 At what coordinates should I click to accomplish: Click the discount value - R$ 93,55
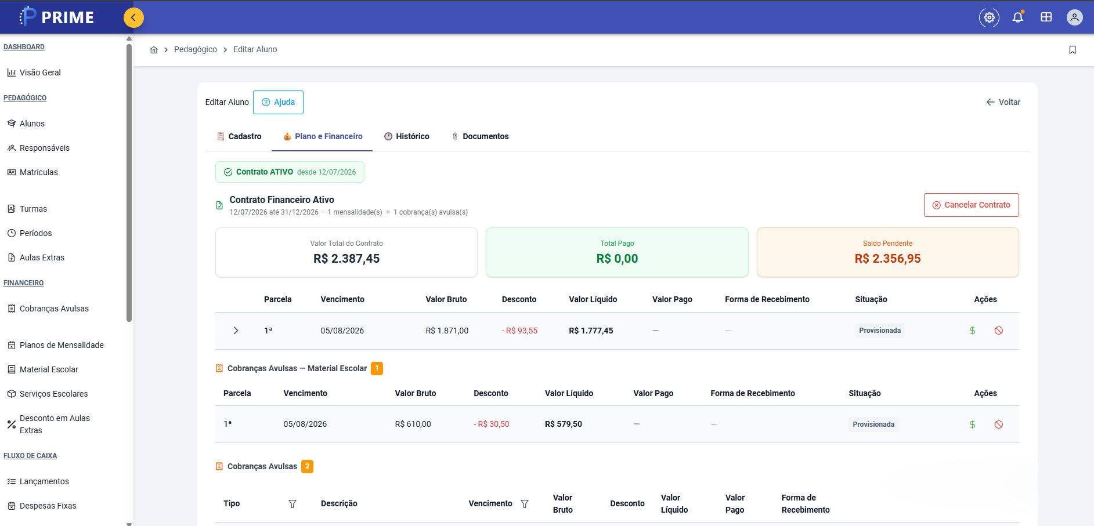tap(519, 331)
